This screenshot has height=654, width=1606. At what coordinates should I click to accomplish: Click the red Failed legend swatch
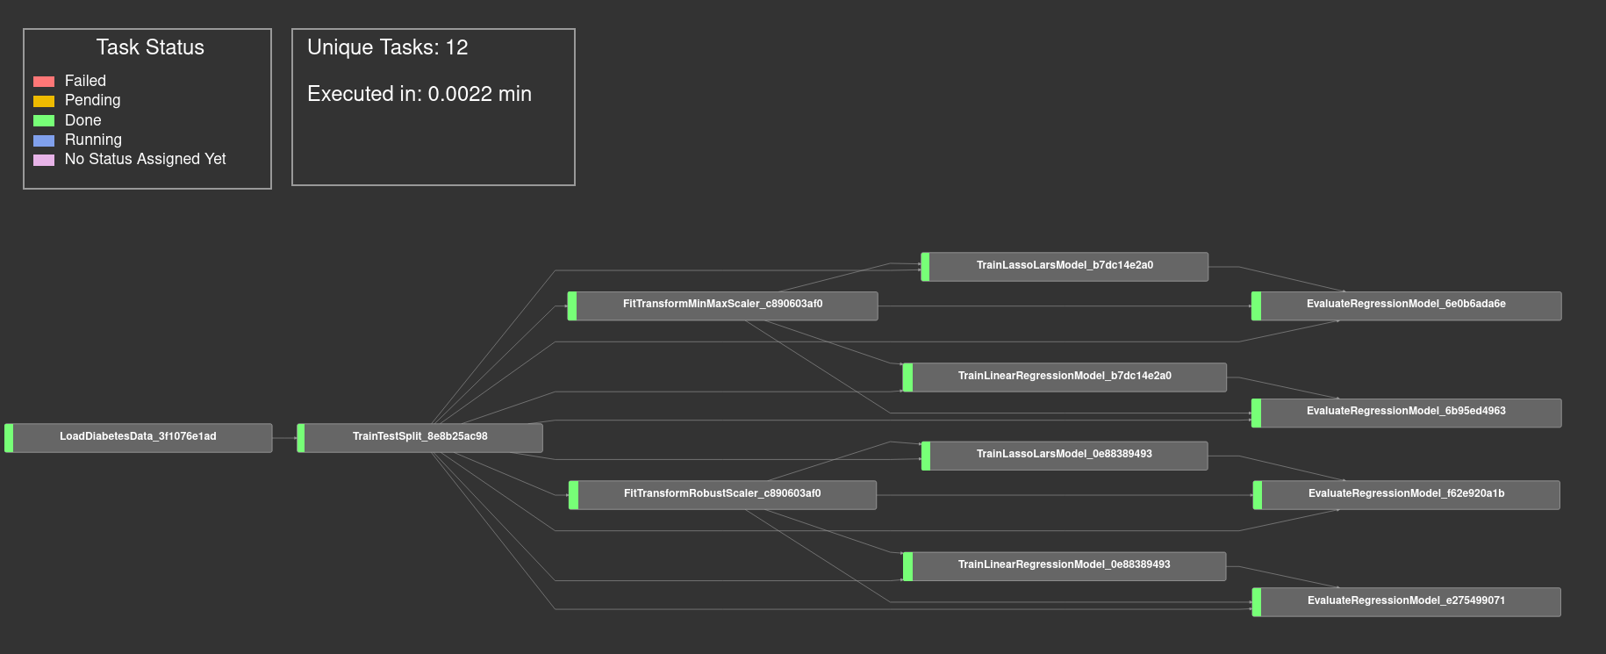pos(44,82)
